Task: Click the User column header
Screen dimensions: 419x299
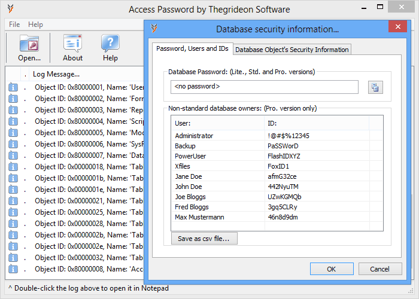Action: (217, 123)
